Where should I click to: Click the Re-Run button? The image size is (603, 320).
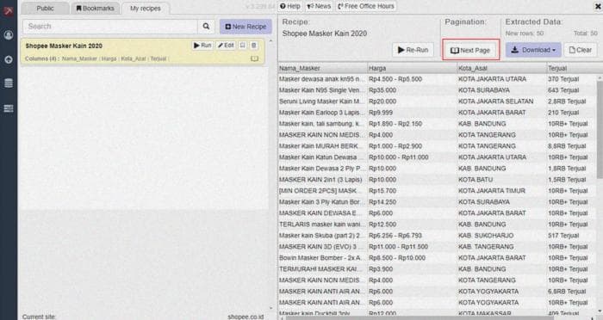(x=413, y=50)
